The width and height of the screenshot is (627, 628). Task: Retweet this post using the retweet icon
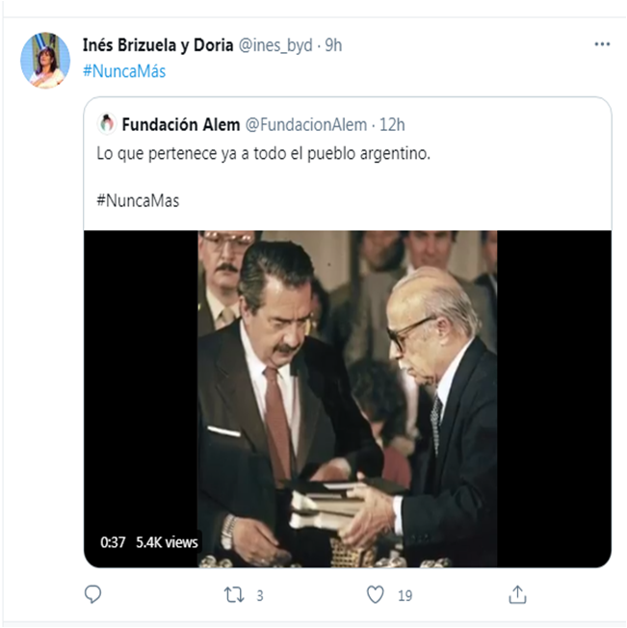point(233,594)
